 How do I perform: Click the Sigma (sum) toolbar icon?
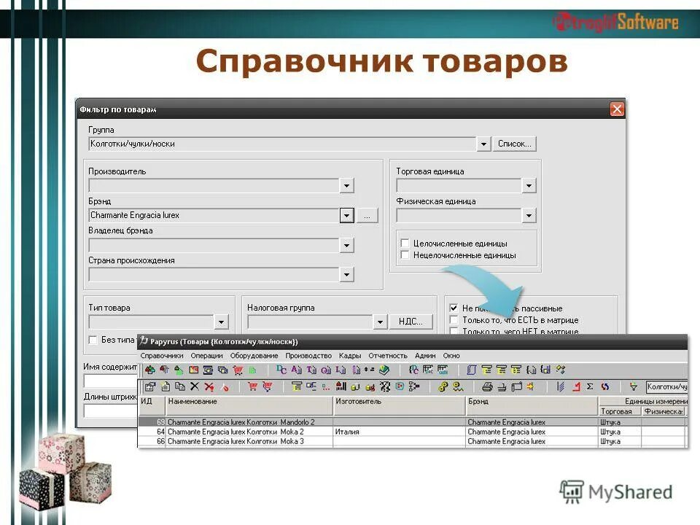coord(588,386)
